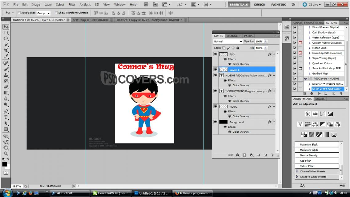The height and width of the screenshot is (197, 350).
Task: Open the Filter menu
Action: (72, 4)
